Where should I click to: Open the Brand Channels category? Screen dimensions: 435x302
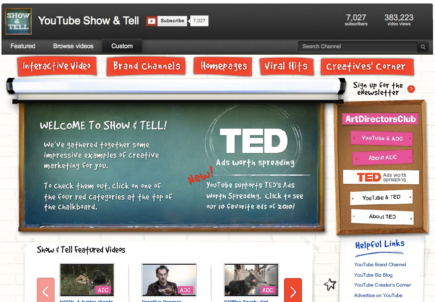(146, 67)
